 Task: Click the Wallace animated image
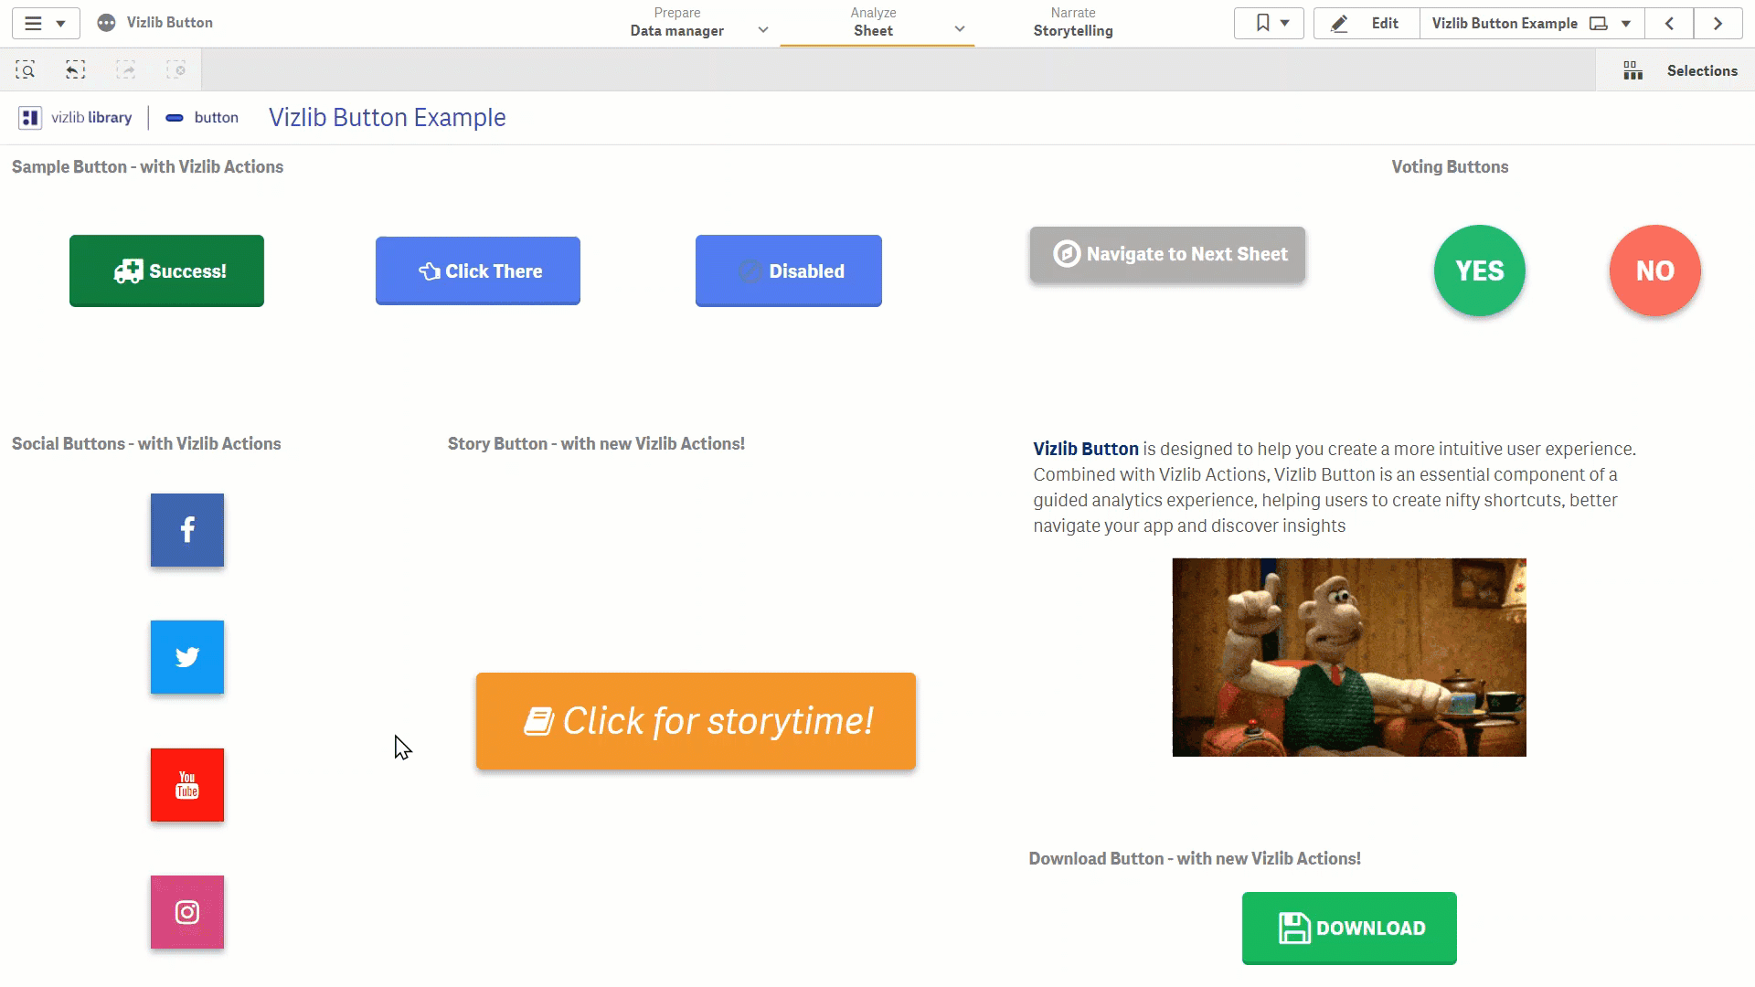pyautogui.click(x=1349, y=657)
